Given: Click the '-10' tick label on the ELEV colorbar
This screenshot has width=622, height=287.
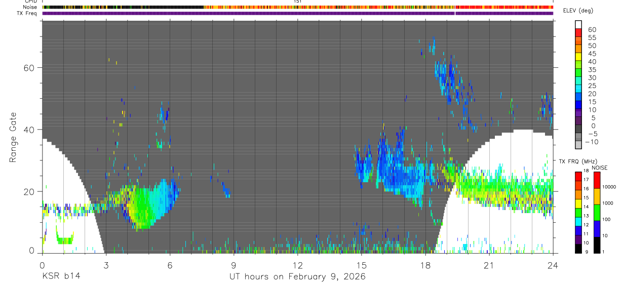Looking at the screenshot, I should click(x=591, y=142).
